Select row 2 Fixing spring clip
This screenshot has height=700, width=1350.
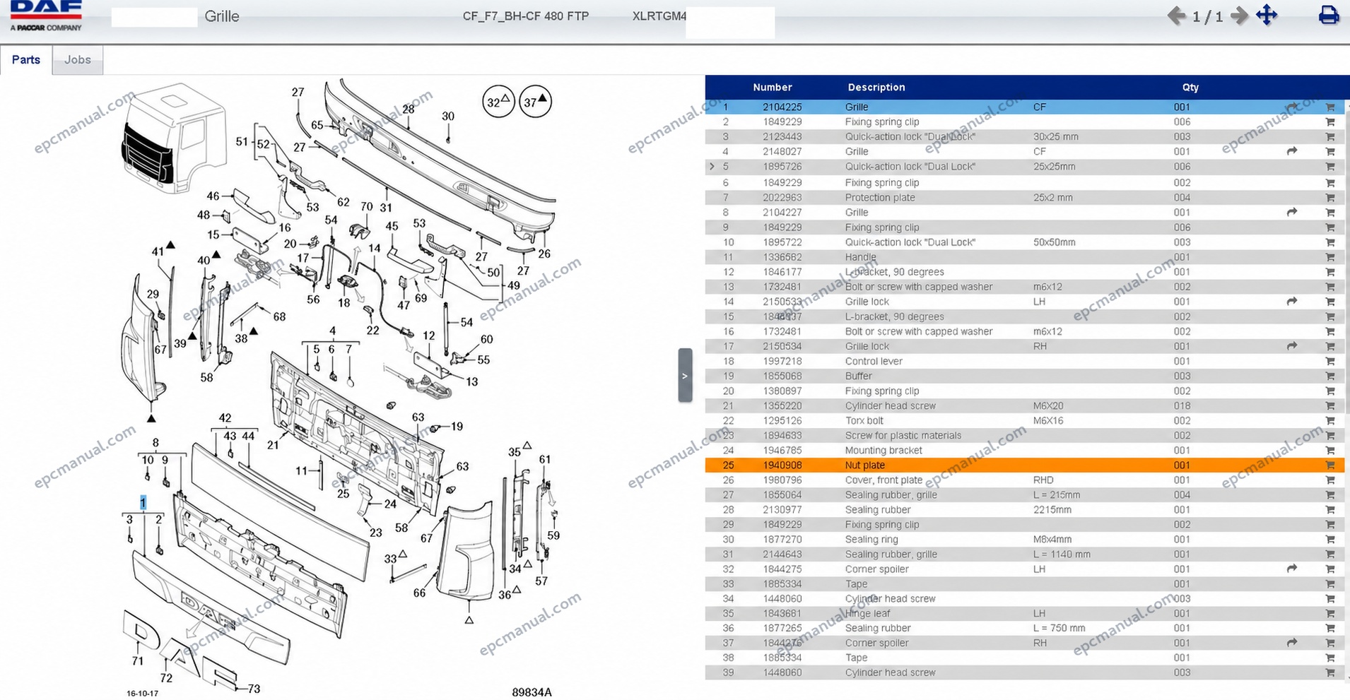click(1025, 122)
